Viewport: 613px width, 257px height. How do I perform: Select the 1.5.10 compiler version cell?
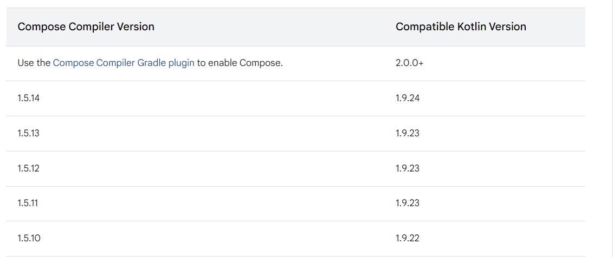pyautogui.click(x=29, y=238)
